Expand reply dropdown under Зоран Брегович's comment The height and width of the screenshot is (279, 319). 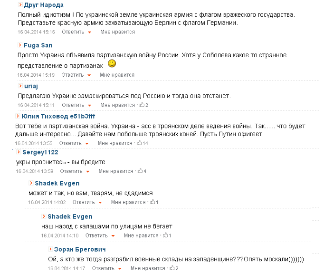120,269
